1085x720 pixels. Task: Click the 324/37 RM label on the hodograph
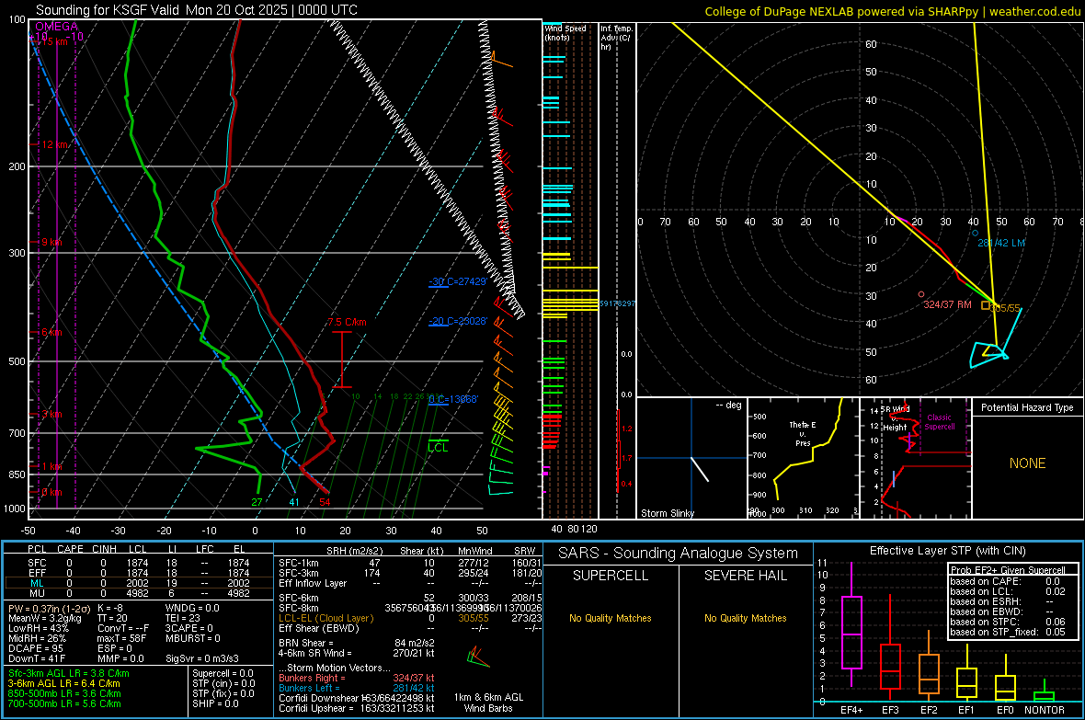(947, 304)
